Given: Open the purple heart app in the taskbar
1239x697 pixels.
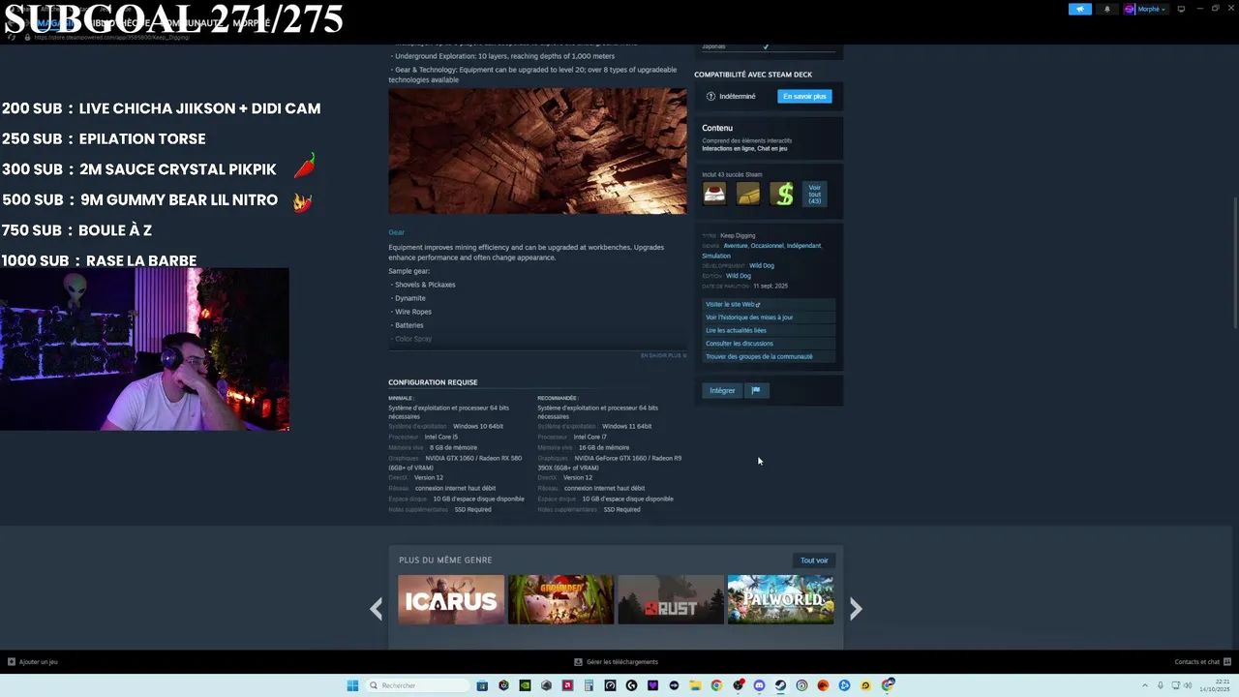Looking at the screenshot, I should coord(652,685).
